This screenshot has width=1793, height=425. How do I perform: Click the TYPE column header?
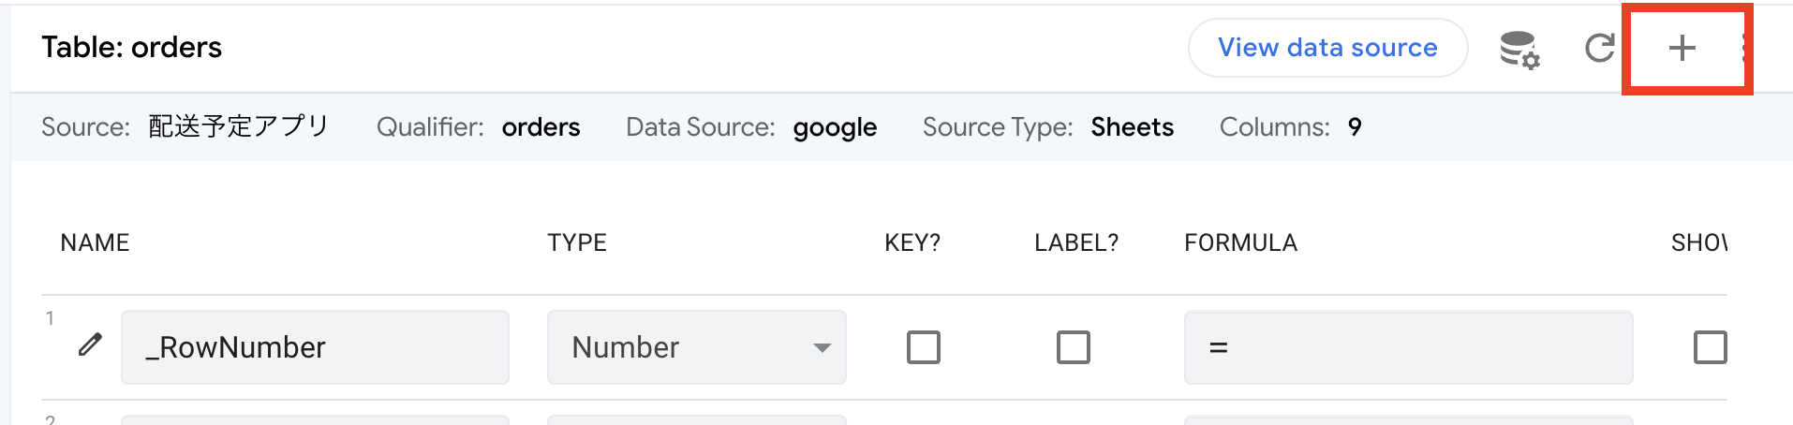pyautogui.click(x=577, y=242)
